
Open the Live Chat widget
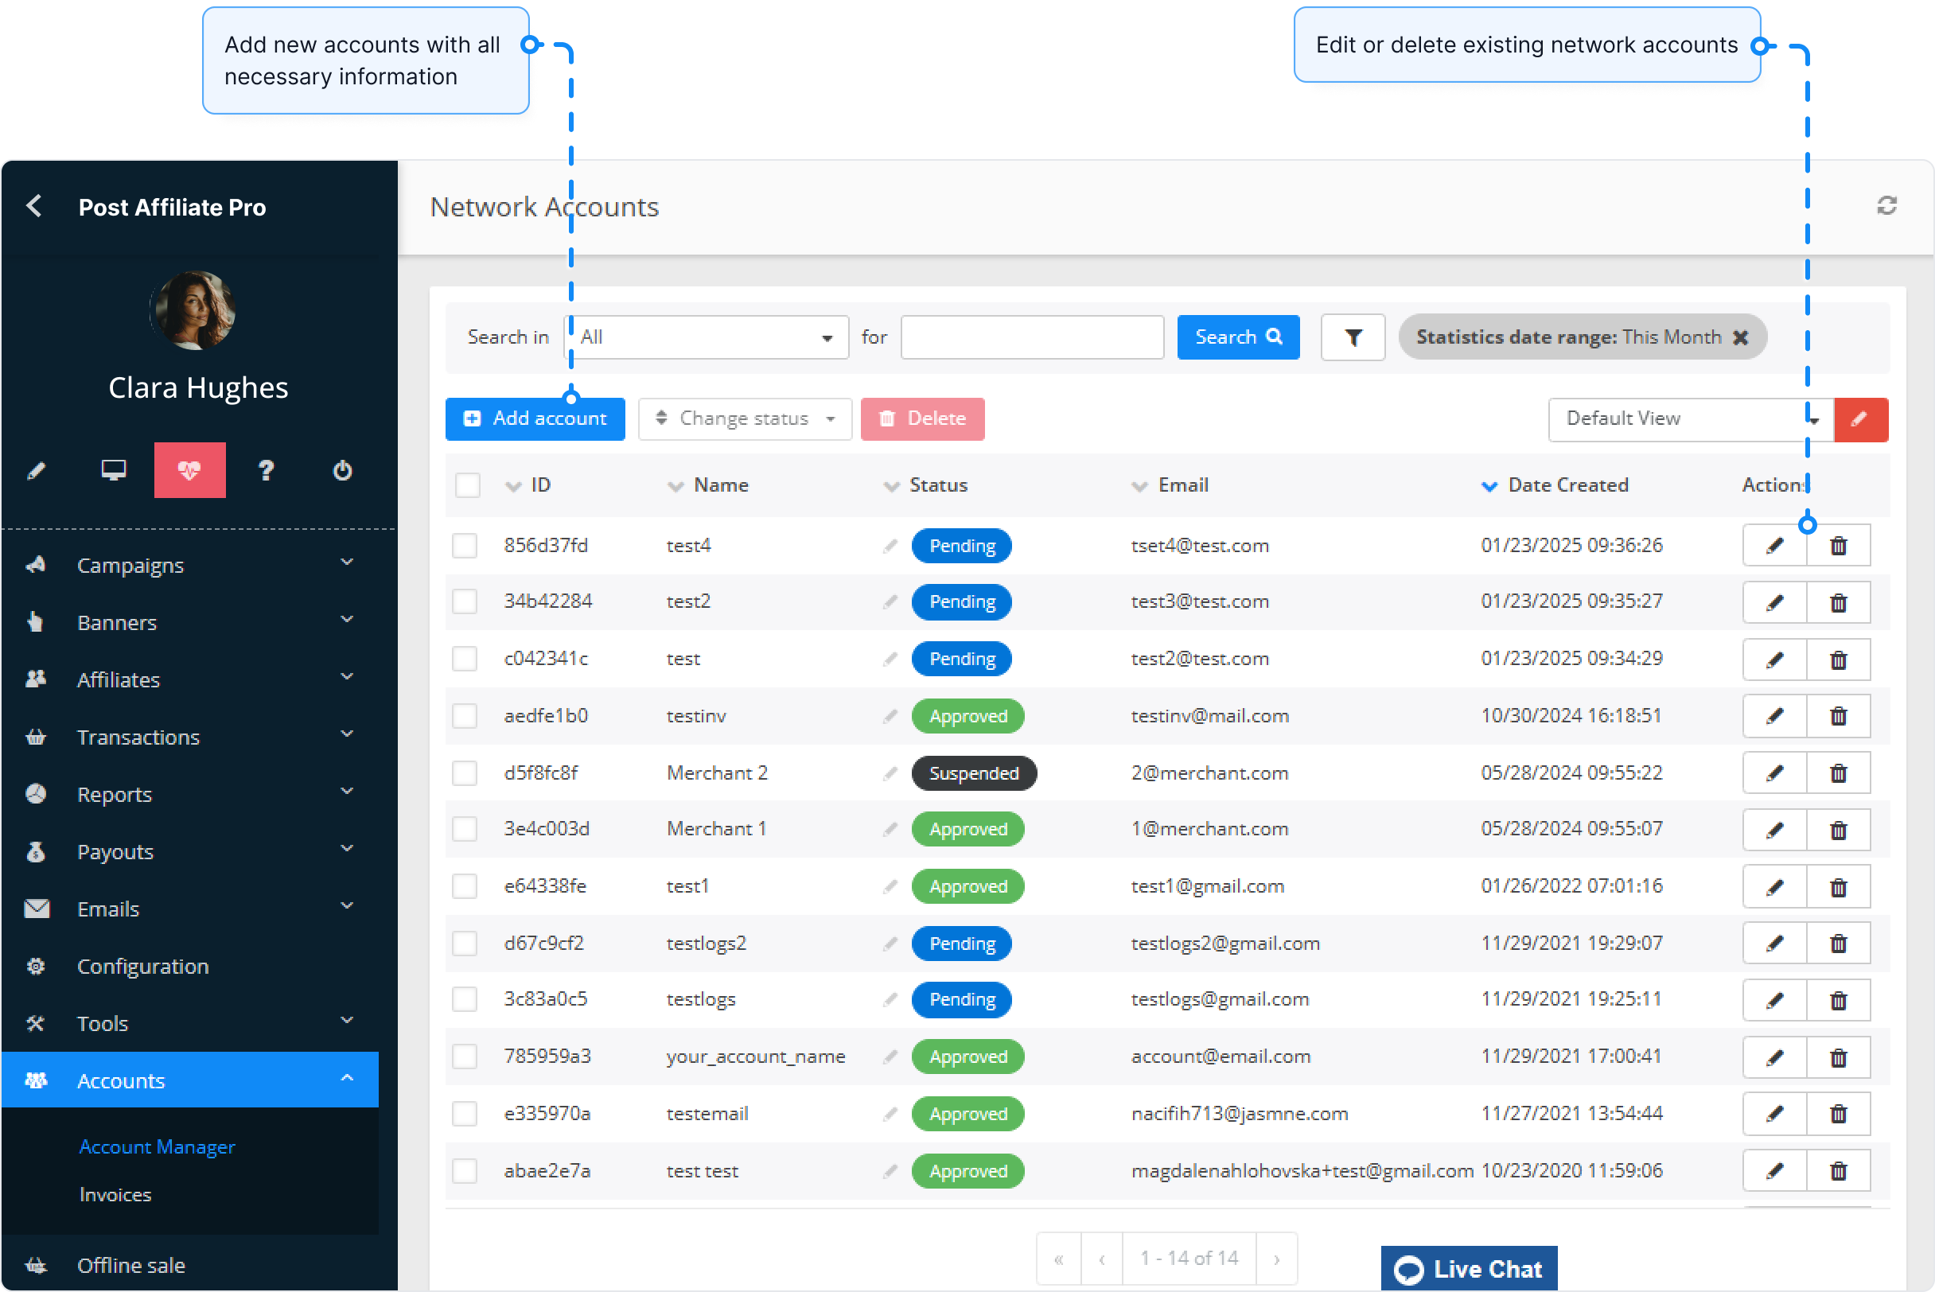pos(1468,1268)
